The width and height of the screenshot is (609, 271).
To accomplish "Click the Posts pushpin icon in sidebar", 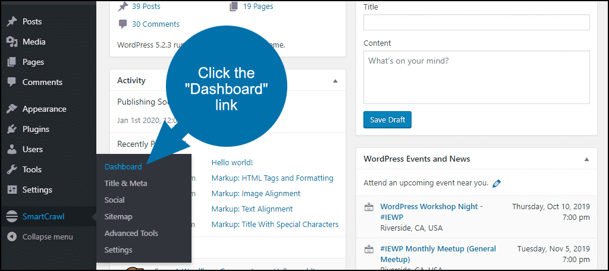I will 12,22.
